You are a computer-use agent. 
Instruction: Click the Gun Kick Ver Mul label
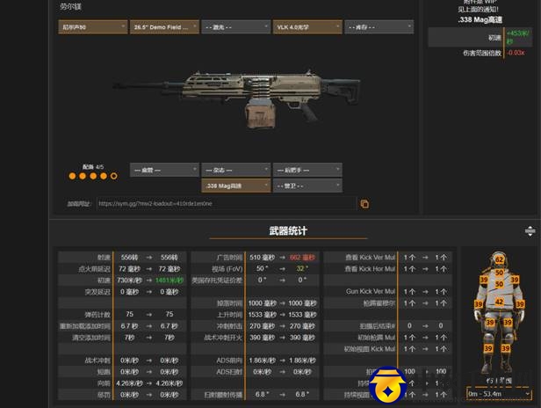371,292
